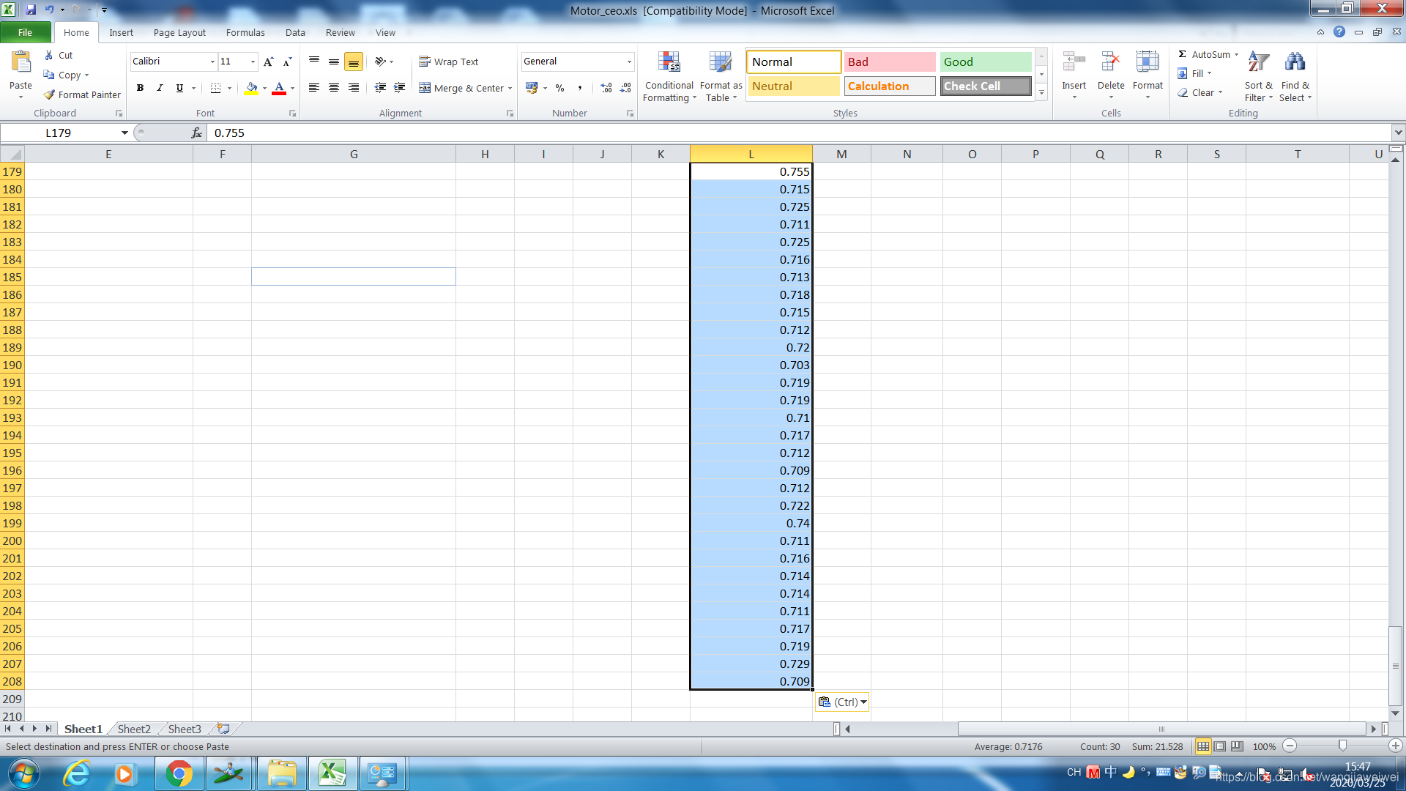Expand the General number format dropdown

[629, 62]
